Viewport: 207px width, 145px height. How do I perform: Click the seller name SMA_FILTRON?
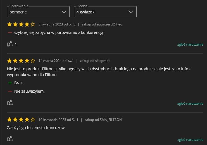pos(111,120)
